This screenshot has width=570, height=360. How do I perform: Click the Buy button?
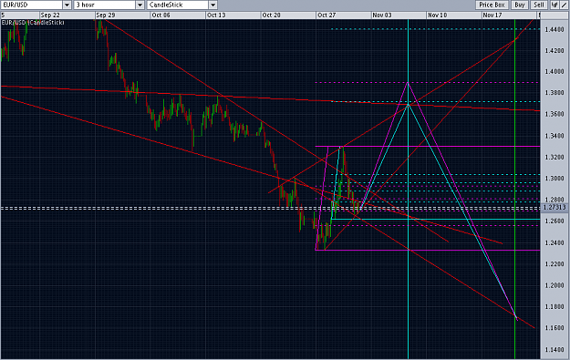(x=520, y=5)
